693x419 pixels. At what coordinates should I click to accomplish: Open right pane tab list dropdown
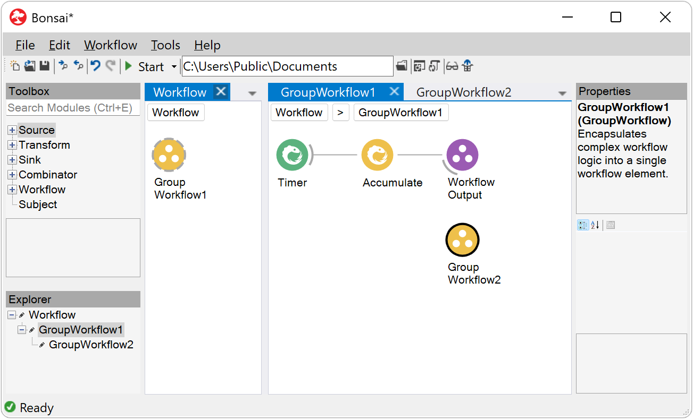coord(562,93)
